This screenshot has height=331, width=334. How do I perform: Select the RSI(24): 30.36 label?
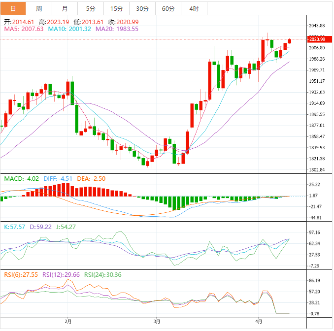click(102, 275)
